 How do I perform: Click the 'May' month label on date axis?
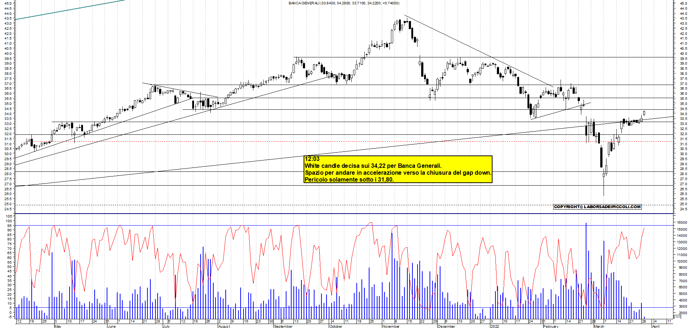click(58, 326)
